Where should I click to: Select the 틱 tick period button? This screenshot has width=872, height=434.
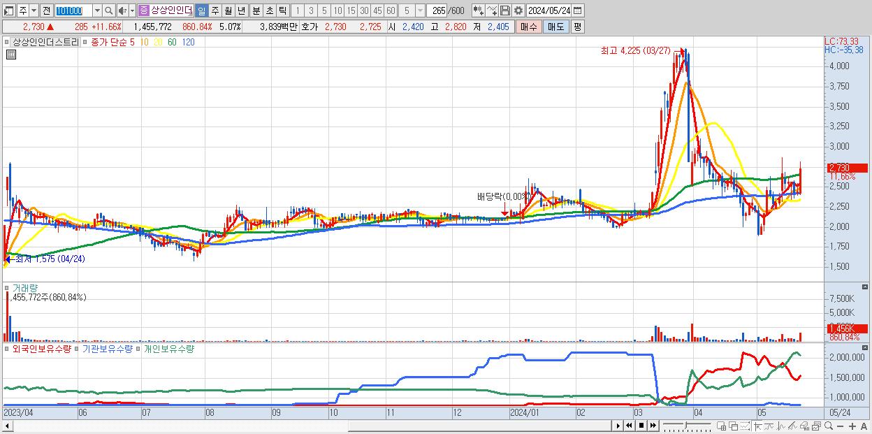(282, 10)
